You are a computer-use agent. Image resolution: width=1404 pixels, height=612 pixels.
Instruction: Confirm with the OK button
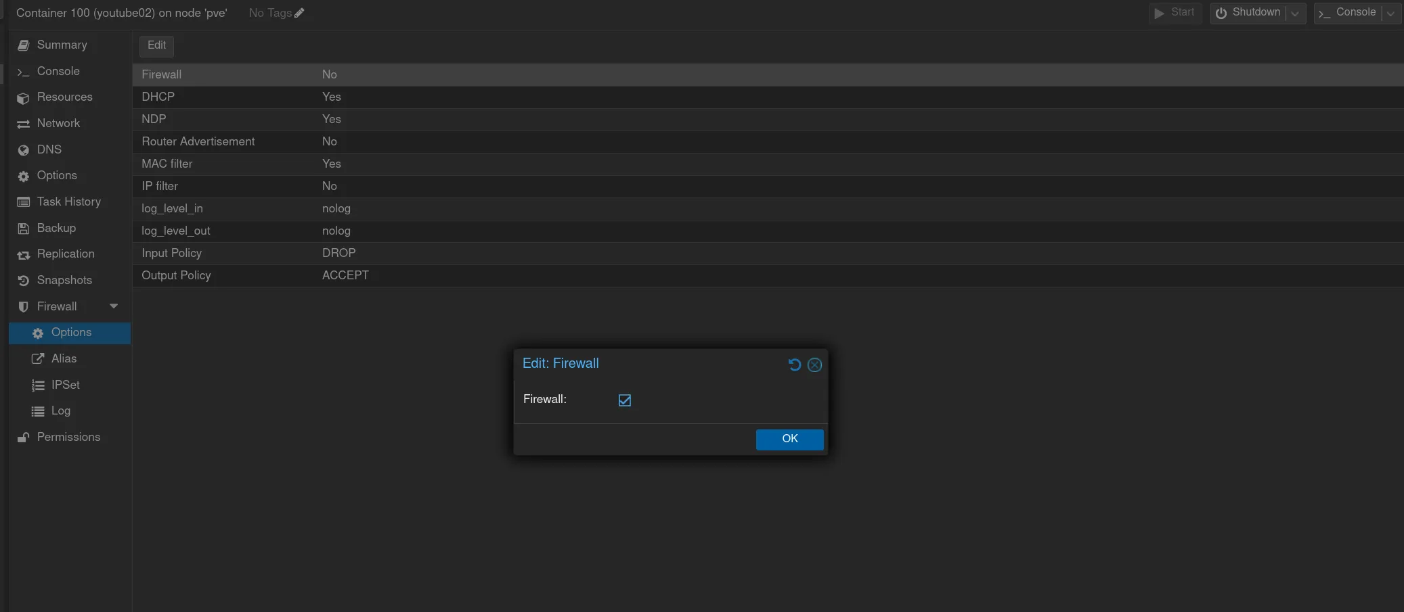[x=789, y=439]
